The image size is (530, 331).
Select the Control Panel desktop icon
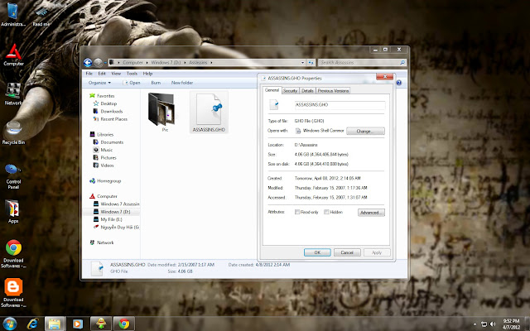13,176
